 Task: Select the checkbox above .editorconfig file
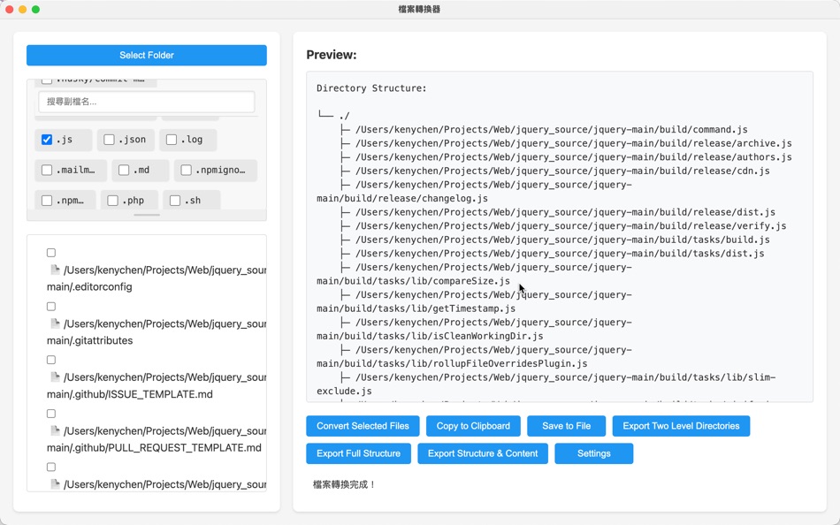tap(51, 253)
